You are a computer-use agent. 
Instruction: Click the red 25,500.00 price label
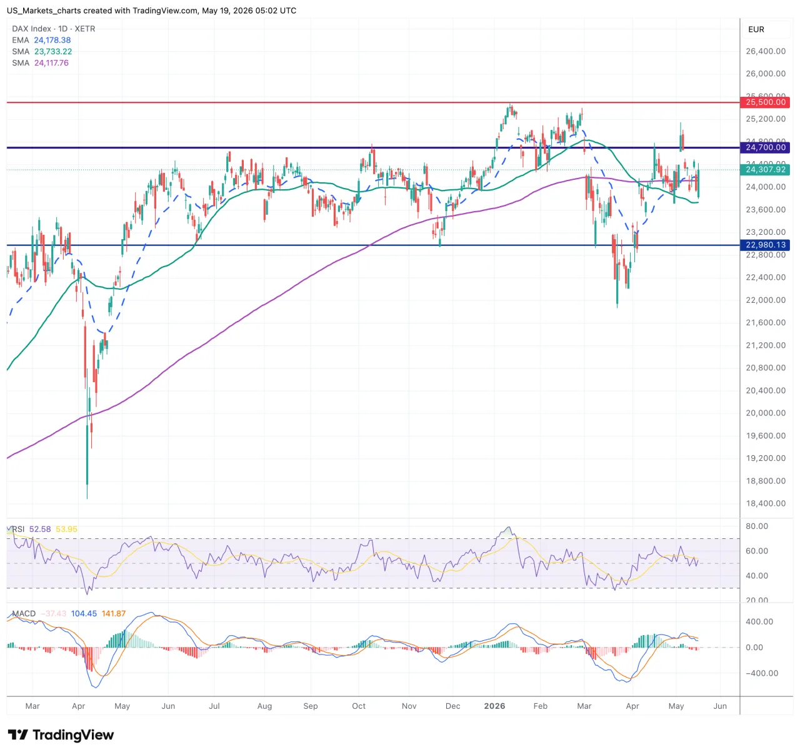coord(765,102)
